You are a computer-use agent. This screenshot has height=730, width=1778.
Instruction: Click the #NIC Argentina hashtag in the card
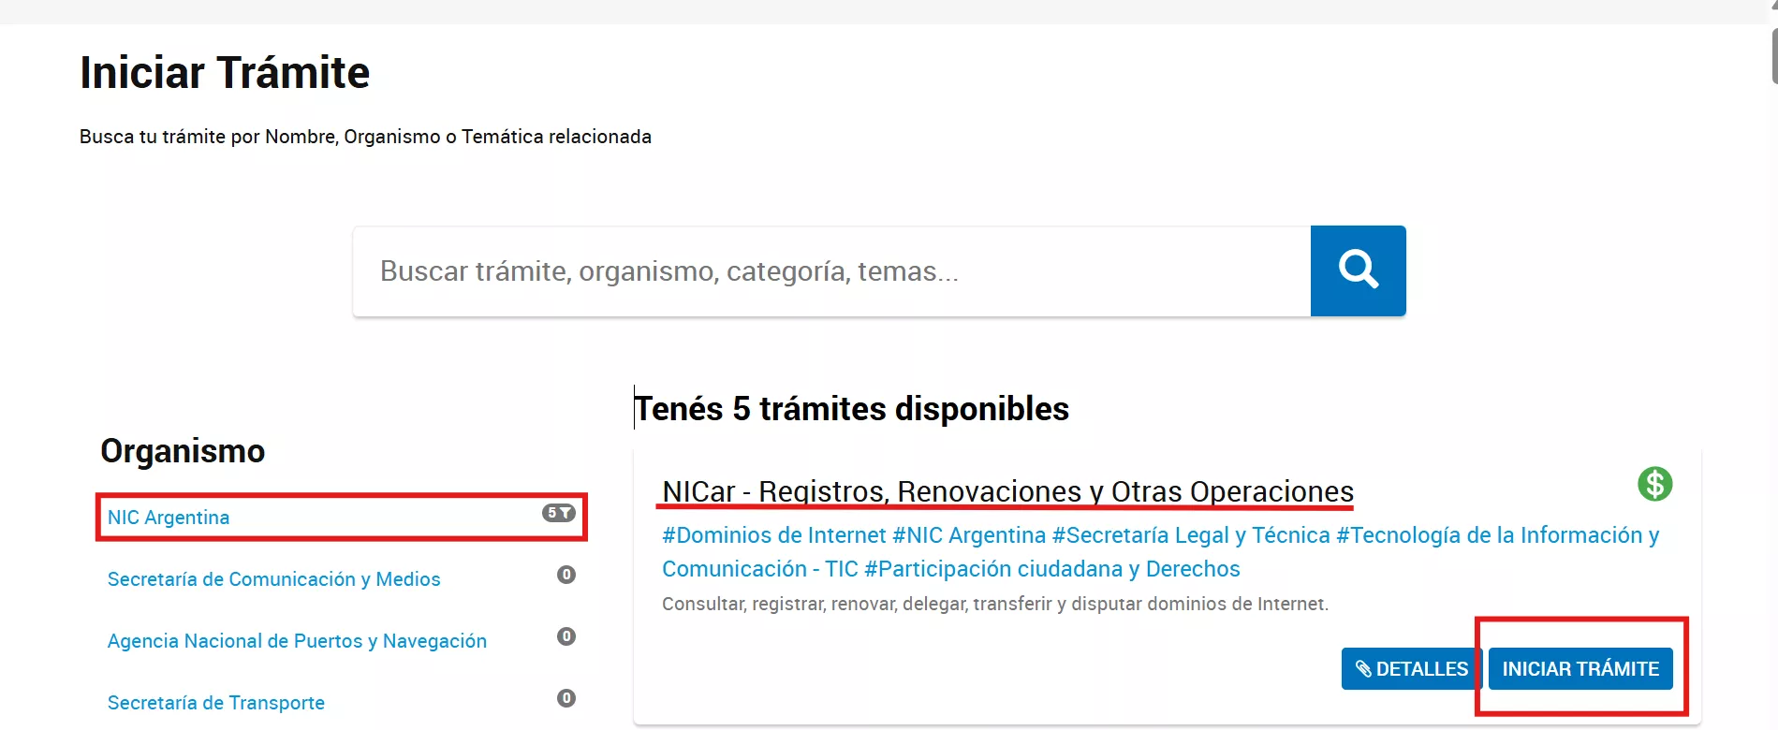point(969,535)
